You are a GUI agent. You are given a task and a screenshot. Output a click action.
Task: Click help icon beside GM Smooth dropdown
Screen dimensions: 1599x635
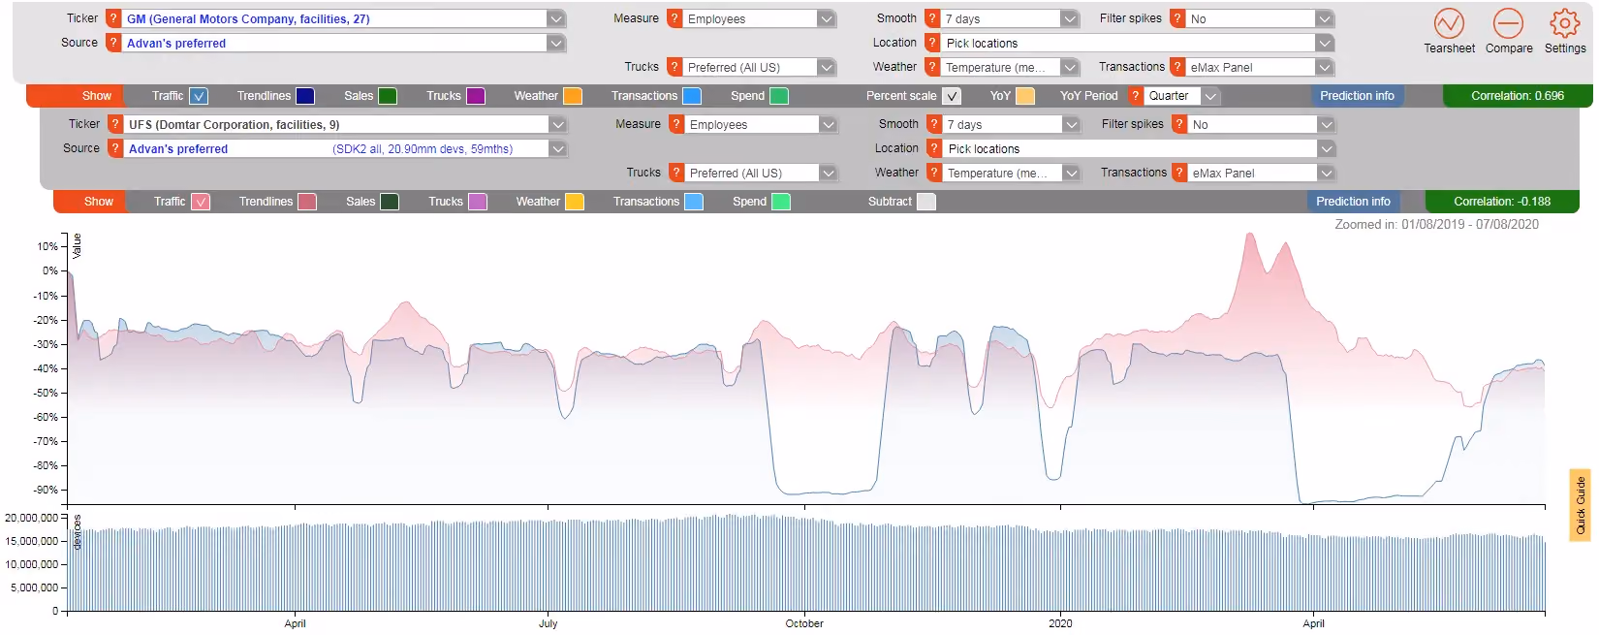point(932,18)
